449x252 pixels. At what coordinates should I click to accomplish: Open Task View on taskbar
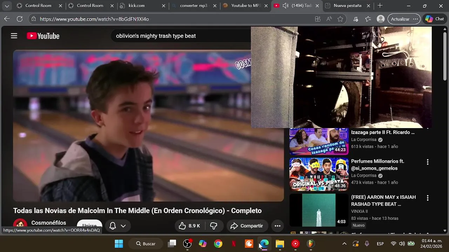[x=172, y=244]
